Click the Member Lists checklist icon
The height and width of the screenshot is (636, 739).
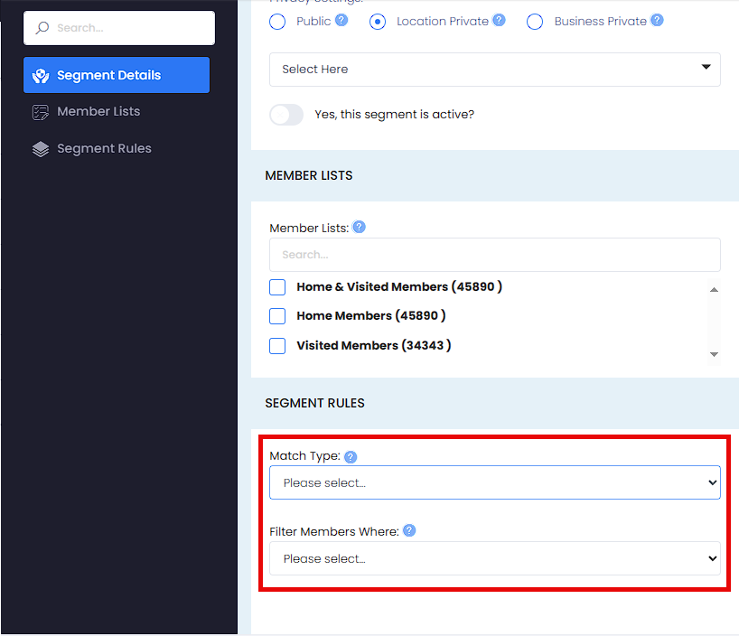point(41,112)
